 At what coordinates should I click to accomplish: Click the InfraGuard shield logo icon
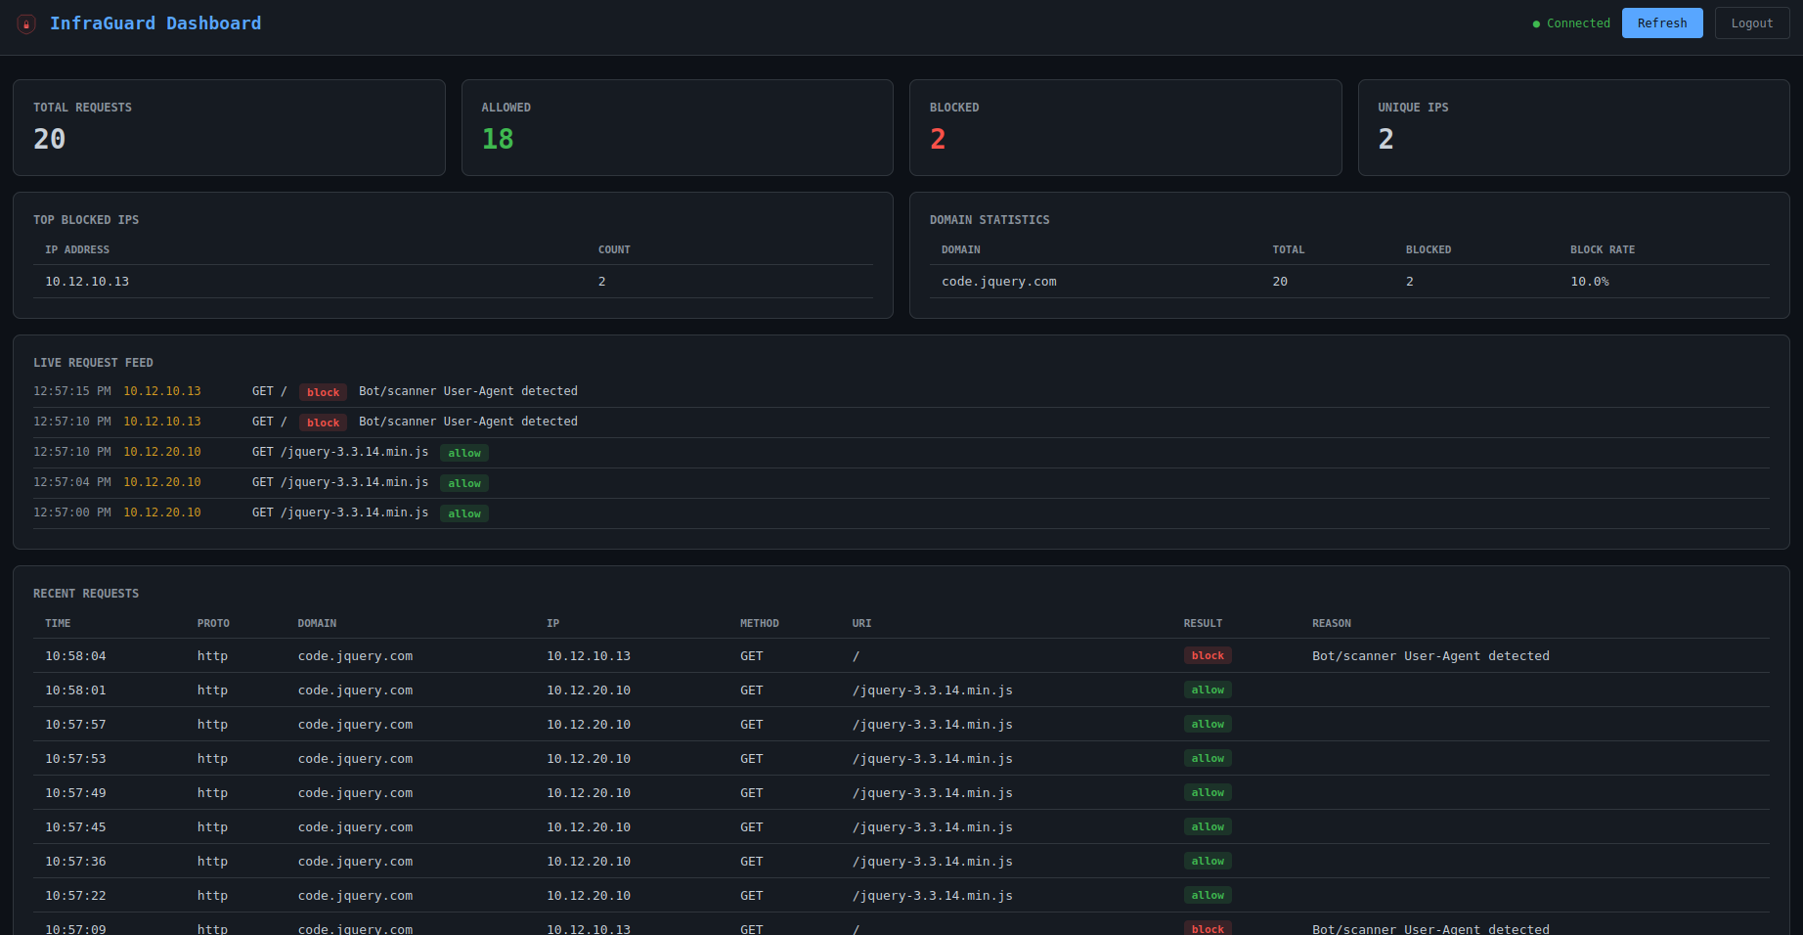click(x=25, y=25)
